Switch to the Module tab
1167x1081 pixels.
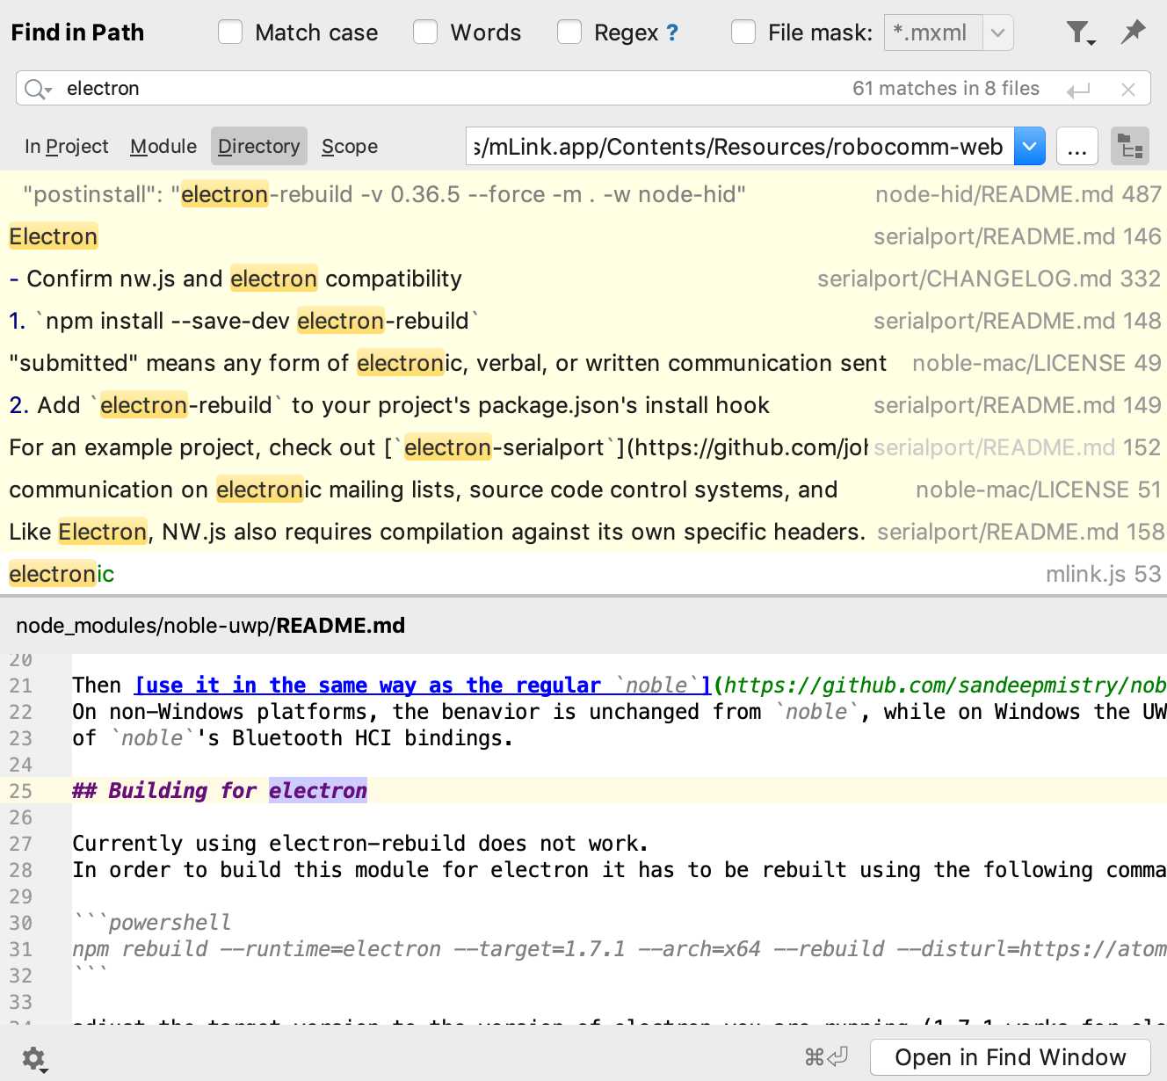point(163,147)
